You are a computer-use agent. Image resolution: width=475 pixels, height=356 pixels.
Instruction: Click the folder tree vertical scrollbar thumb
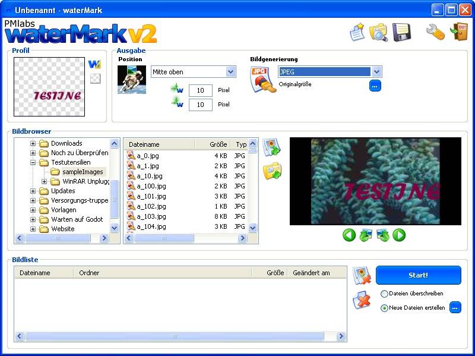114,199
